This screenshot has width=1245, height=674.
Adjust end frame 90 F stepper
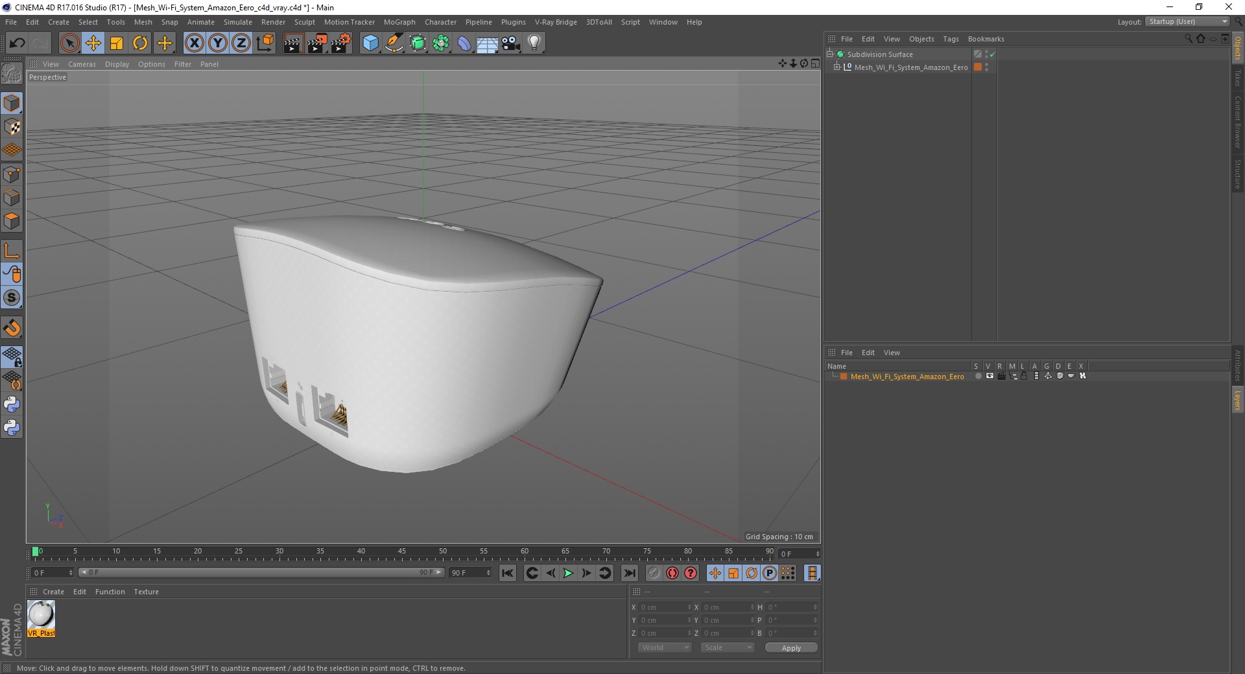coord(488,573)
